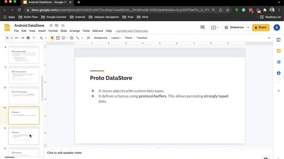Open Contacts in the side panel

[279, 73]
